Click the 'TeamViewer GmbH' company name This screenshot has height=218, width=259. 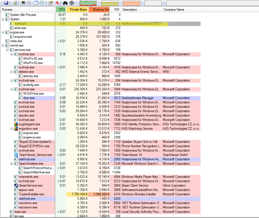point(175,155)
